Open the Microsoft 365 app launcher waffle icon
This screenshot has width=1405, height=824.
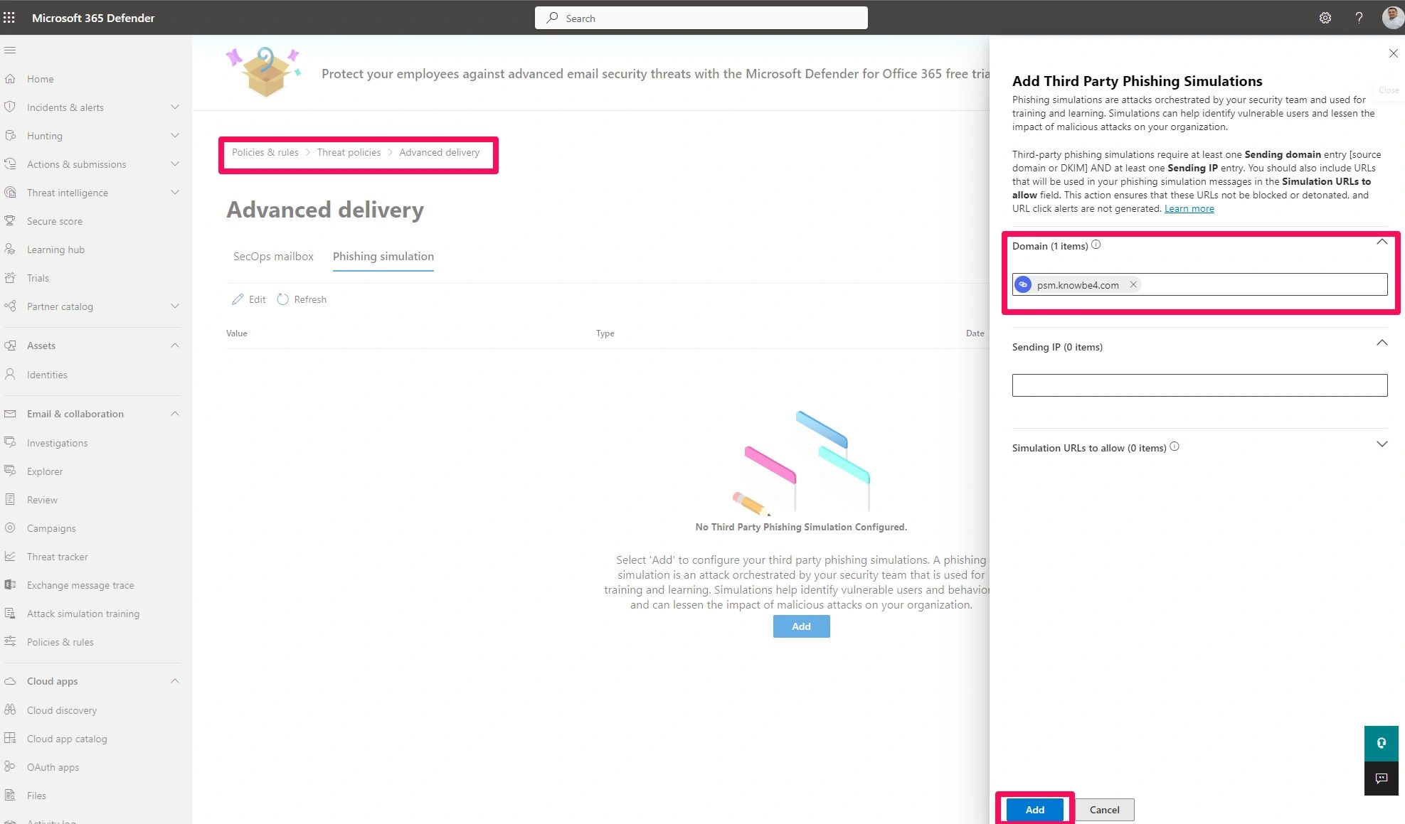point(9,17)
